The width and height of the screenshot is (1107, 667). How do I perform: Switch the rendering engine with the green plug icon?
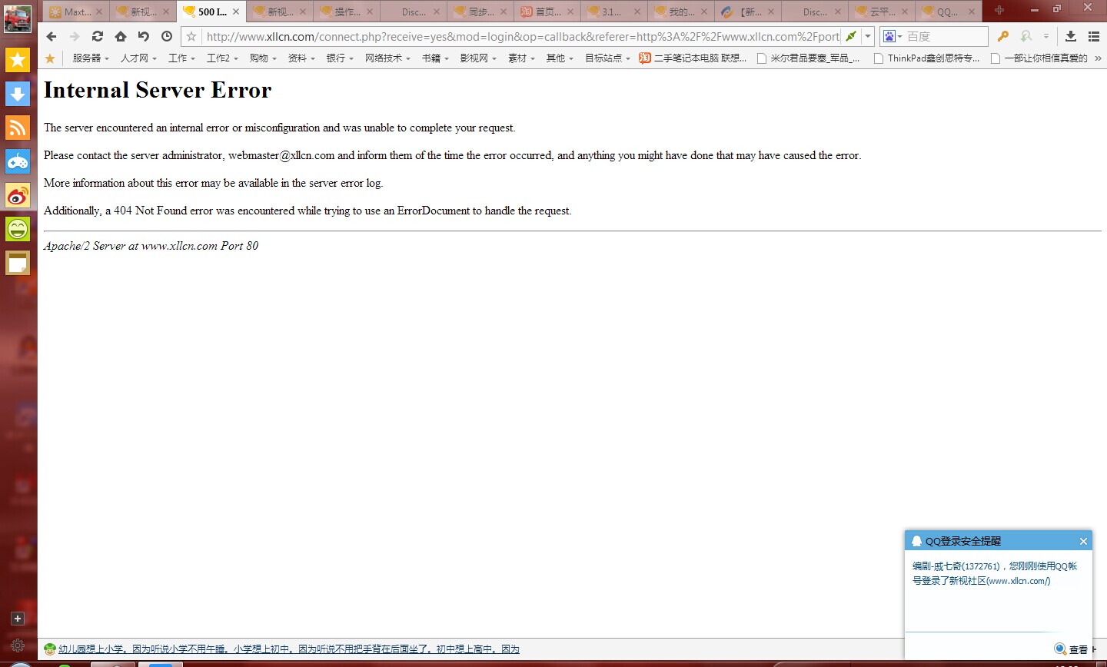click(x=850, y=36)
